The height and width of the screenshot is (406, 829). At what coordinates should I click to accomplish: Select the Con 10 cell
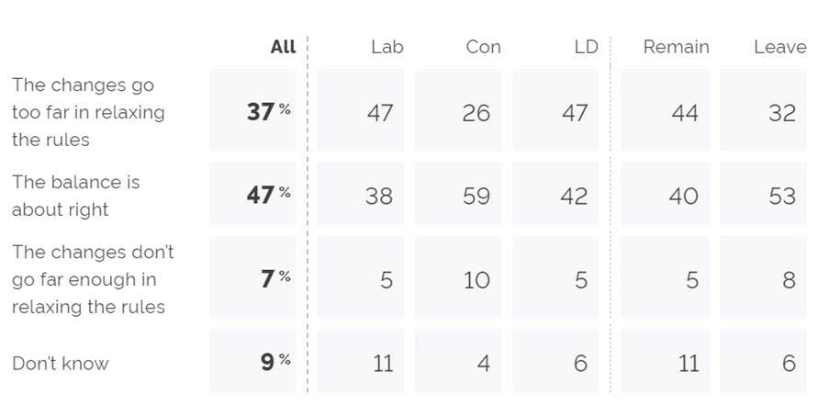458,277
